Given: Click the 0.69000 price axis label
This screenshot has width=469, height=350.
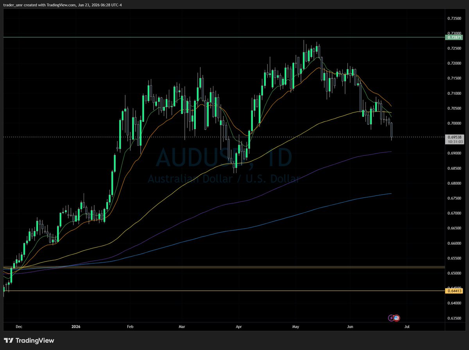Looking at the screenshot, I should pyautogui.click(x=454, y=153).
